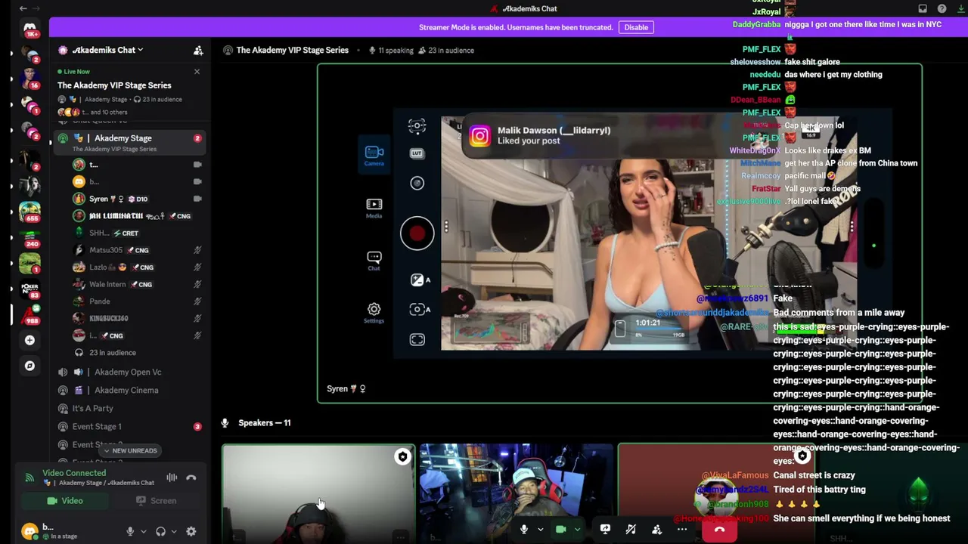Click the invite people icon beside Akademiks Chat
The image size is (968, 544).
point(198,50)
